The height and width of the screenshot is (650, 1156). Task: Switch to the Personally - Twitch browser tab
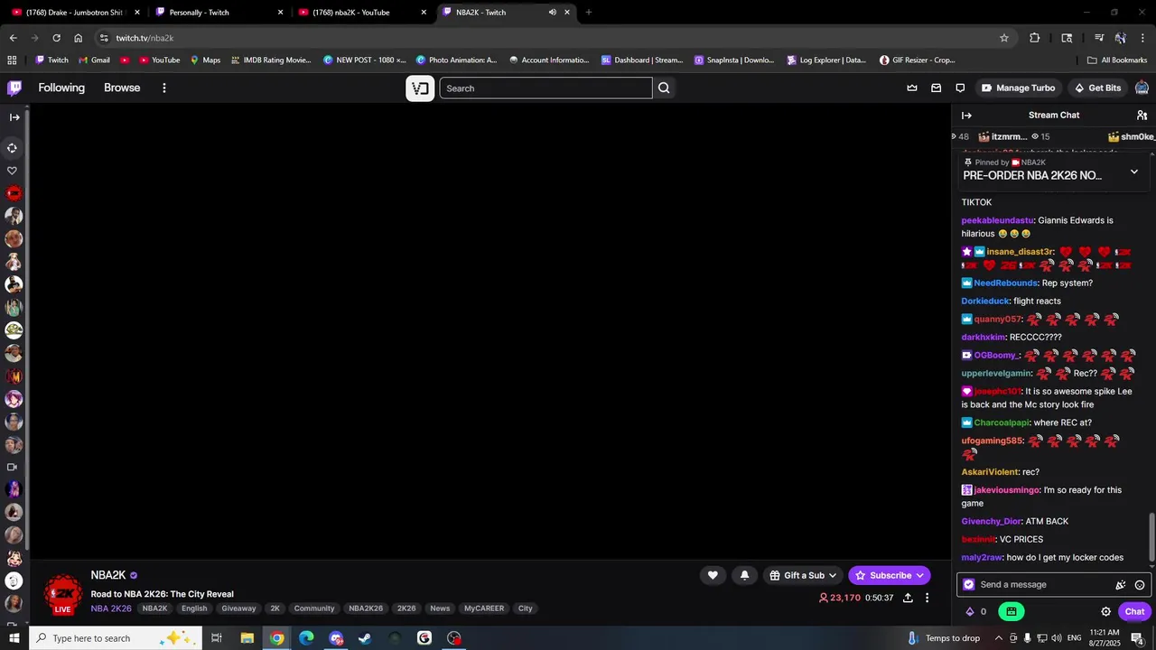click(x=219, y=12)
